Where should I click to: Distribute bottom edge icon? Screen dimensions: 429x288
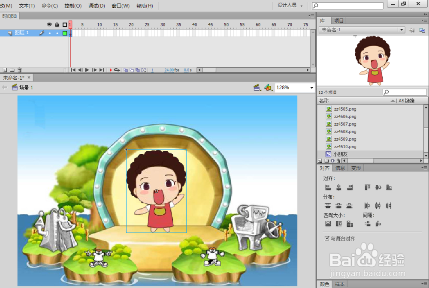tap(349, 205)
